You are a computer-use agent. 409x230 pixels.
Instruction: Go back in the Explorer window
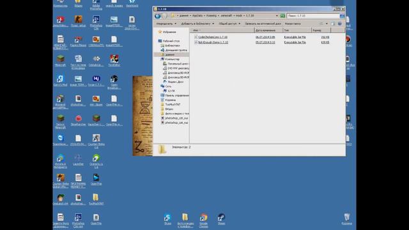(x=158, y=16)
